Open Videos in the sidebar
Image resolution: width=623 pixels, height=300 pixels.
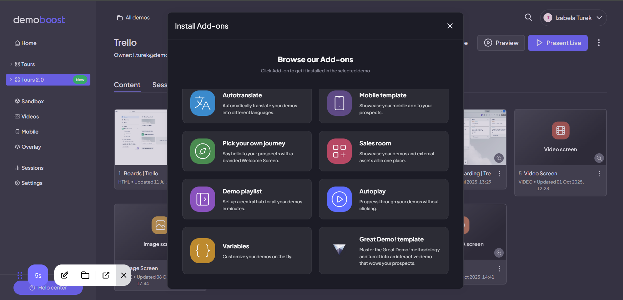[x=27, y=116]
